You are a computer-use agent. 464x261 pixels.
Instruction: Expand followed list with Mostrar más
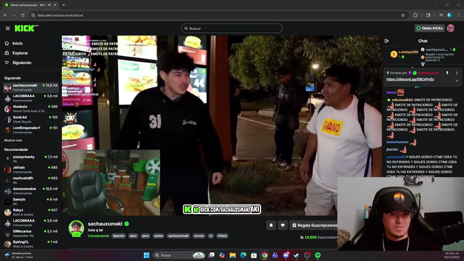point(13,140)
